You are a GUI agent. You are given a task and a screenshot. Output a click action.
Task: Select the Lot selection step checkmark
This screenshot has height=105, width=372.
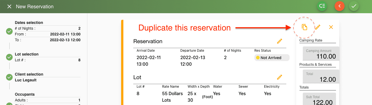coord(9,57)
